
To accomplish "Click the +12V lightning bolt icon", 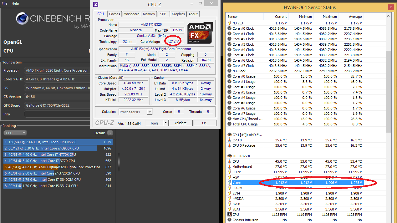I will coord(230,172).
